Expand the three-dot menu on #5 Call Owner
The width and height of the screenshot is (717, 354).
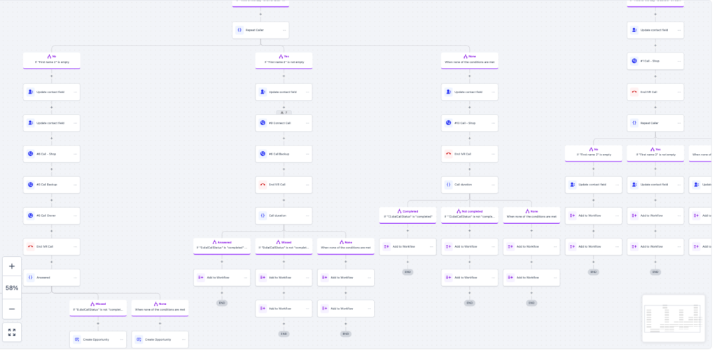pos(75,215)
